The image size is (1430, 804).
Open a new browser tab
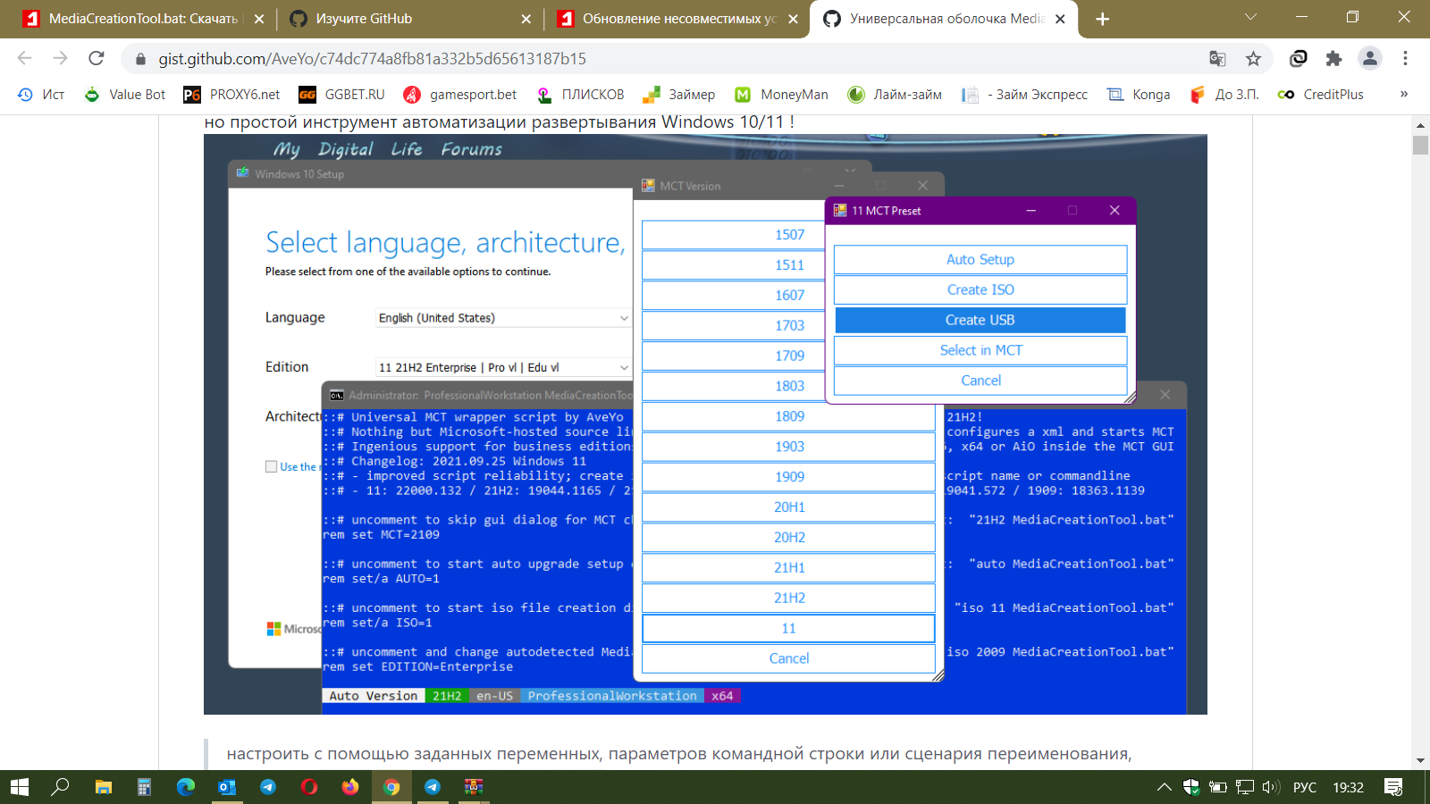[x=1102, y=19]
